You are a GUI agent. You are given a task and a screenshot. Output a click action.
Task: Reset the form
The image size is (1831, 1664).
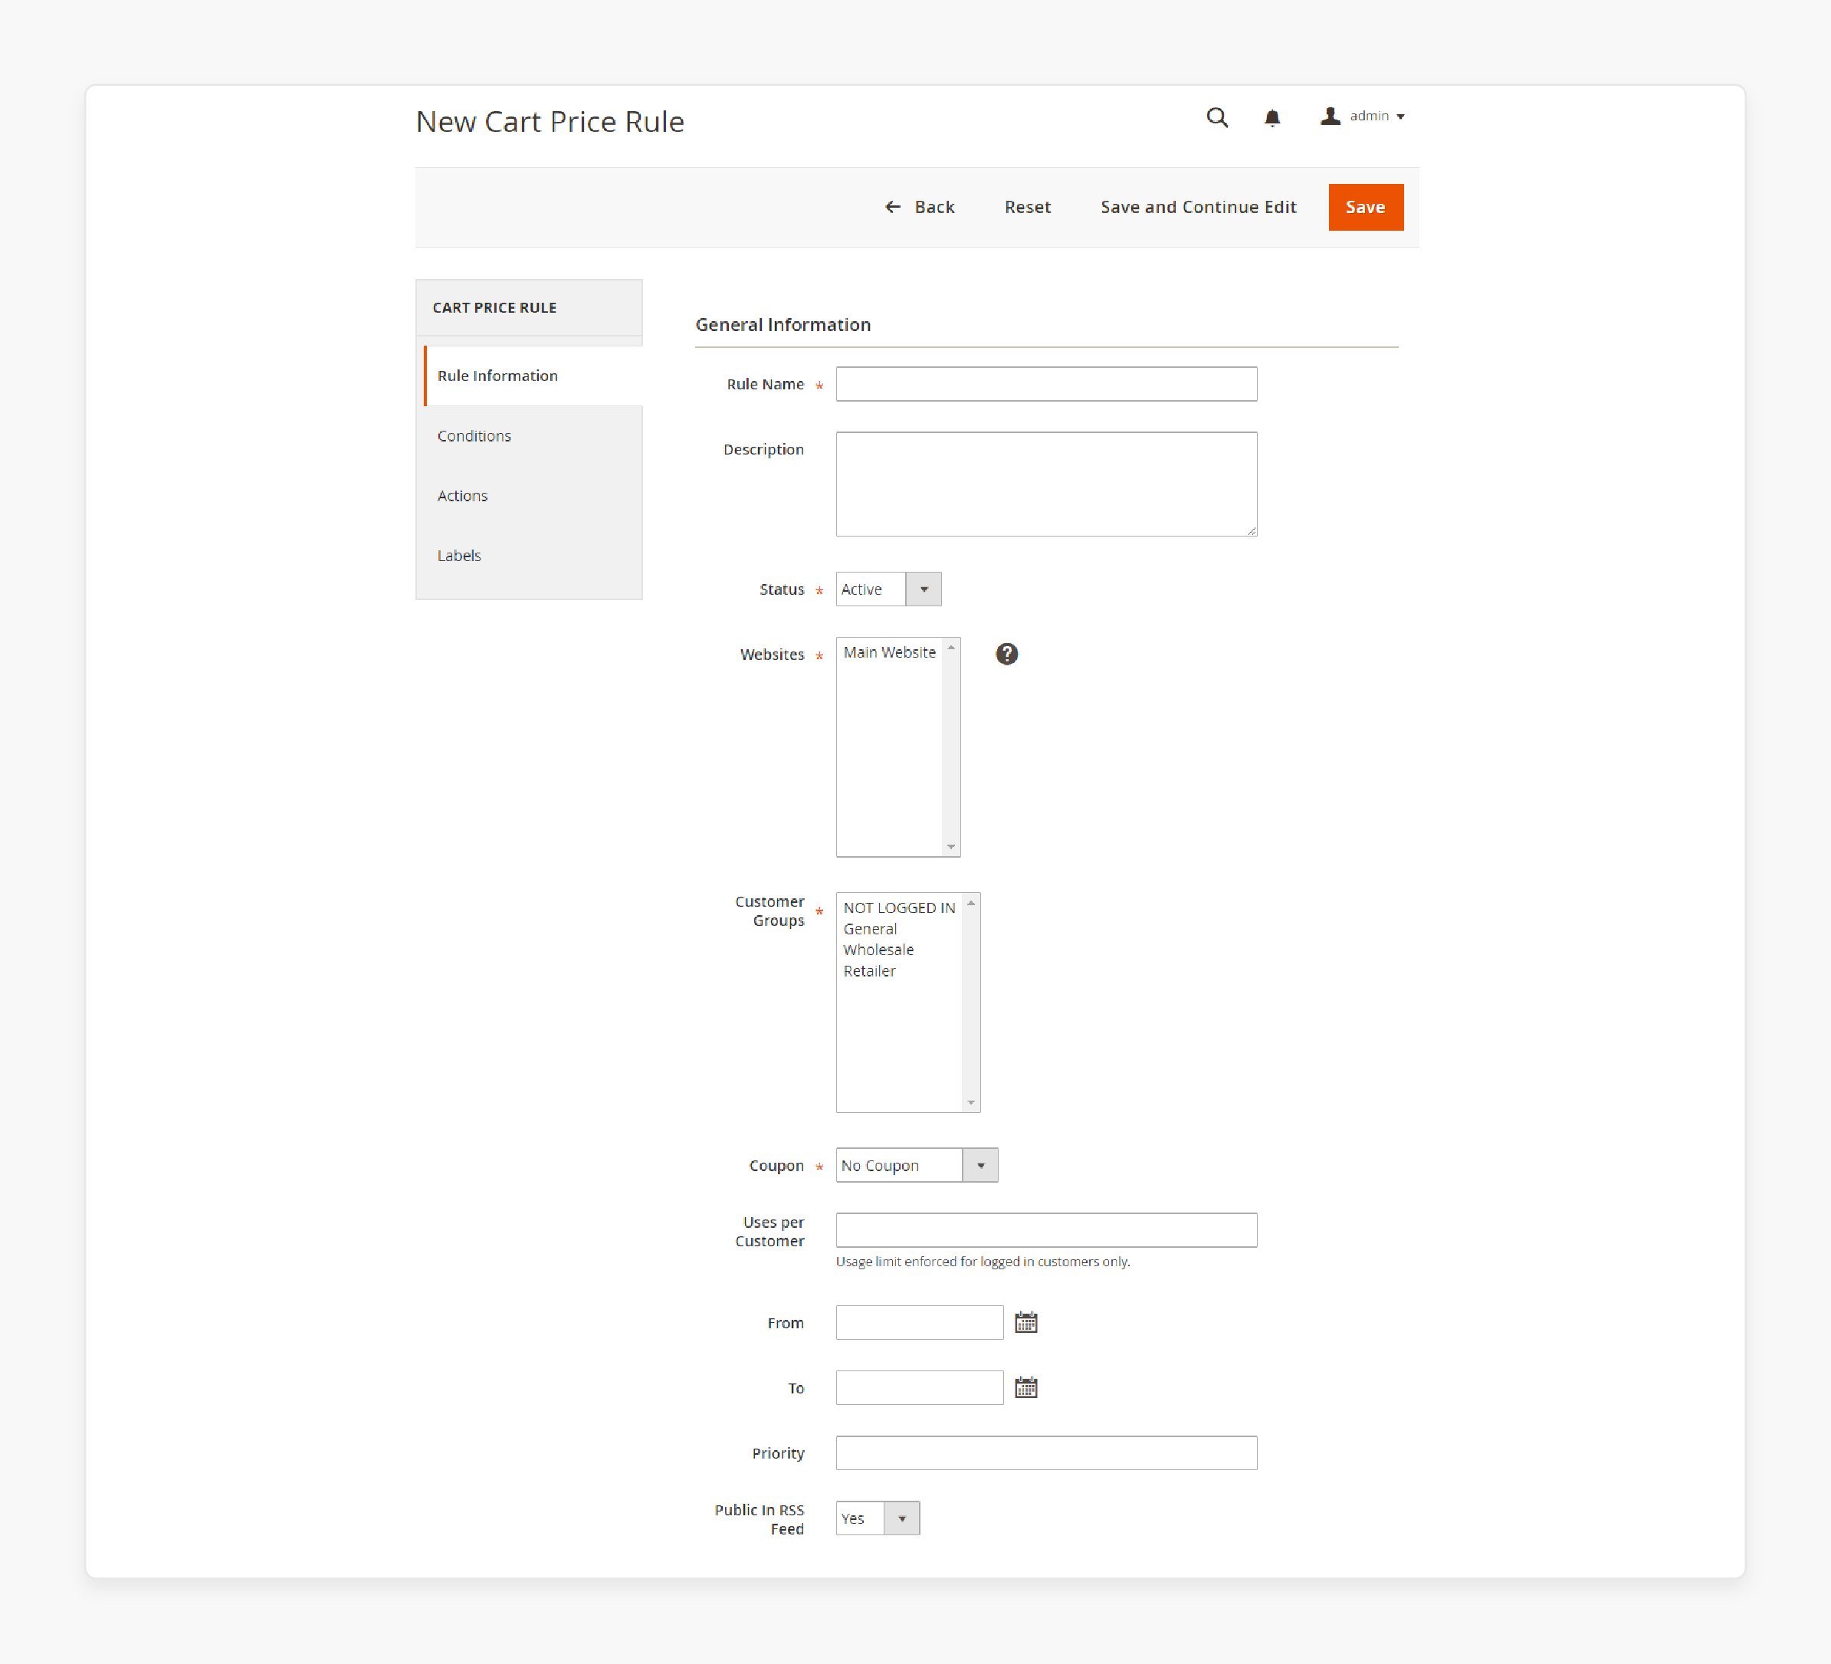click(1027, 207)
